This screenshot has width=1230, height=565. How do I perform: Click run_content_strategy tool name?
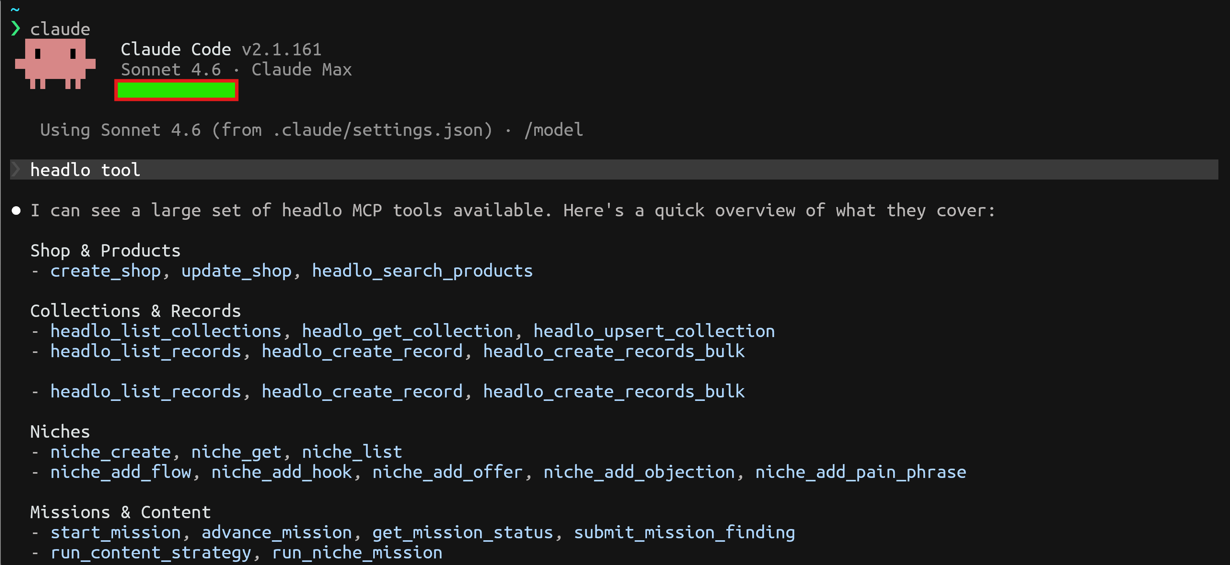(151, 552)
